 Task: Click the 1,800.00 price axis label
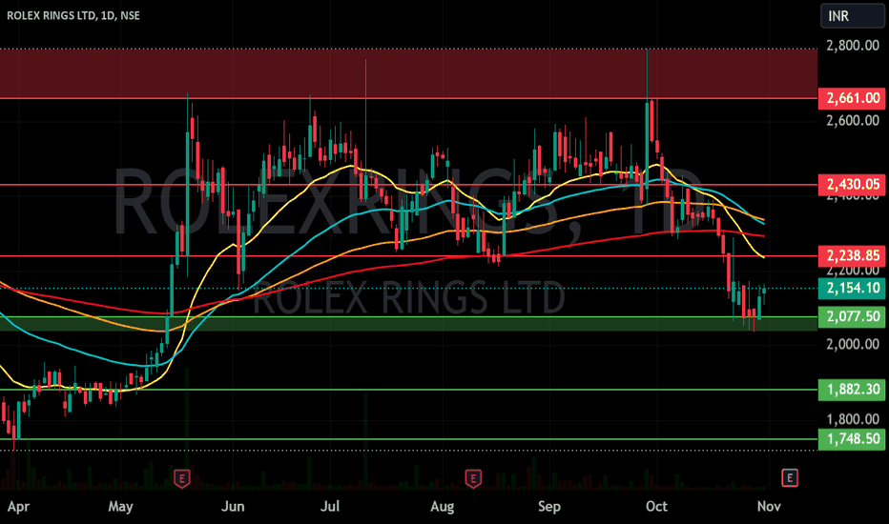(x=853, y=419)
